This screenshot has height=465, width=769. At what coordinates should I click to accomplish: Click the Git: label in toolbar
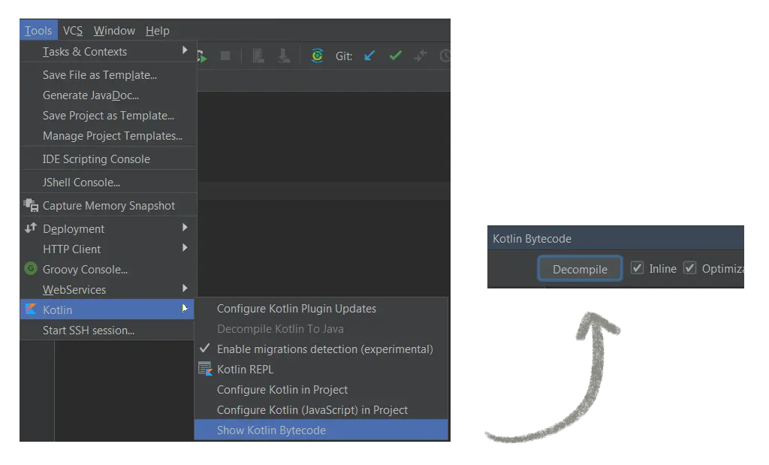pos(344,56)
